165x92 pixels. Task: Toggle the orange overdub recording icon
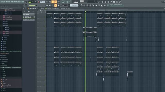(56, 2)
